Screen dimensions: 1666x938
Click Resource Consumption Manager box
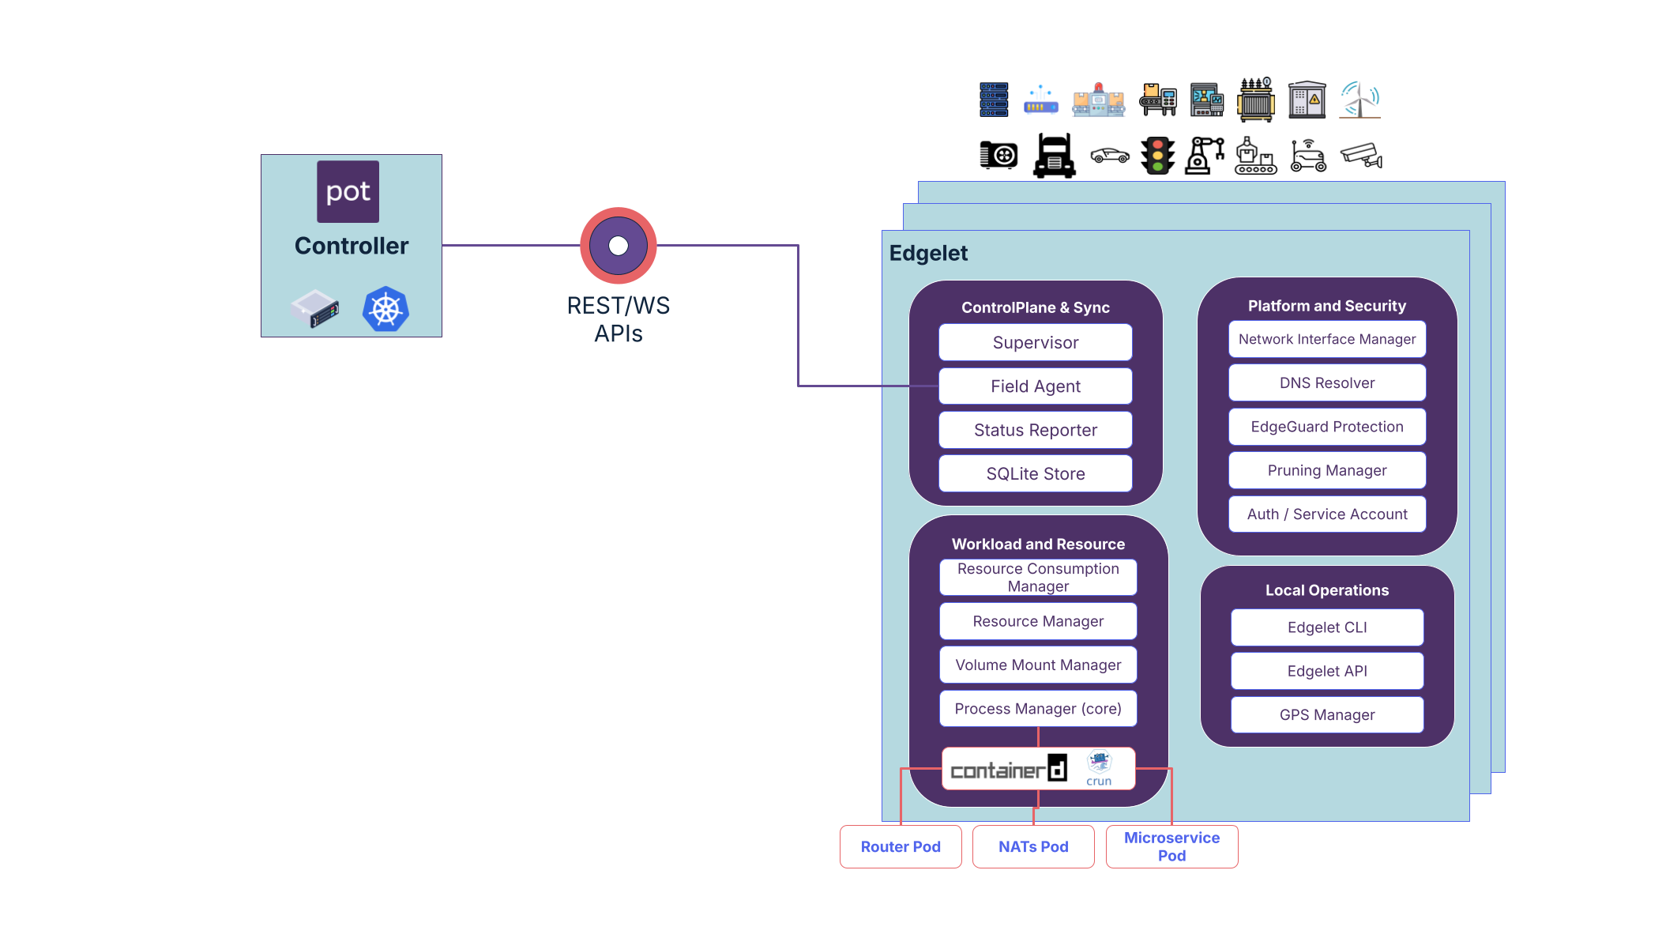1038,578
